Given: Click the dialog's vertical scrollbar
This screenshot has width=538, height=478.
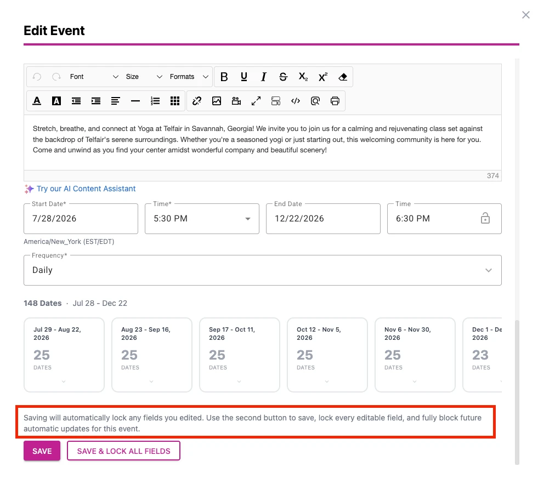Looking at the screenshot, I should click(x=517, y=392).
